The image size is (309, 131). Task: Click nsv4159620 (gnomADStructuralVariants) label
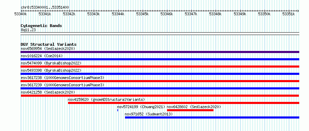(x=107, y=99)
